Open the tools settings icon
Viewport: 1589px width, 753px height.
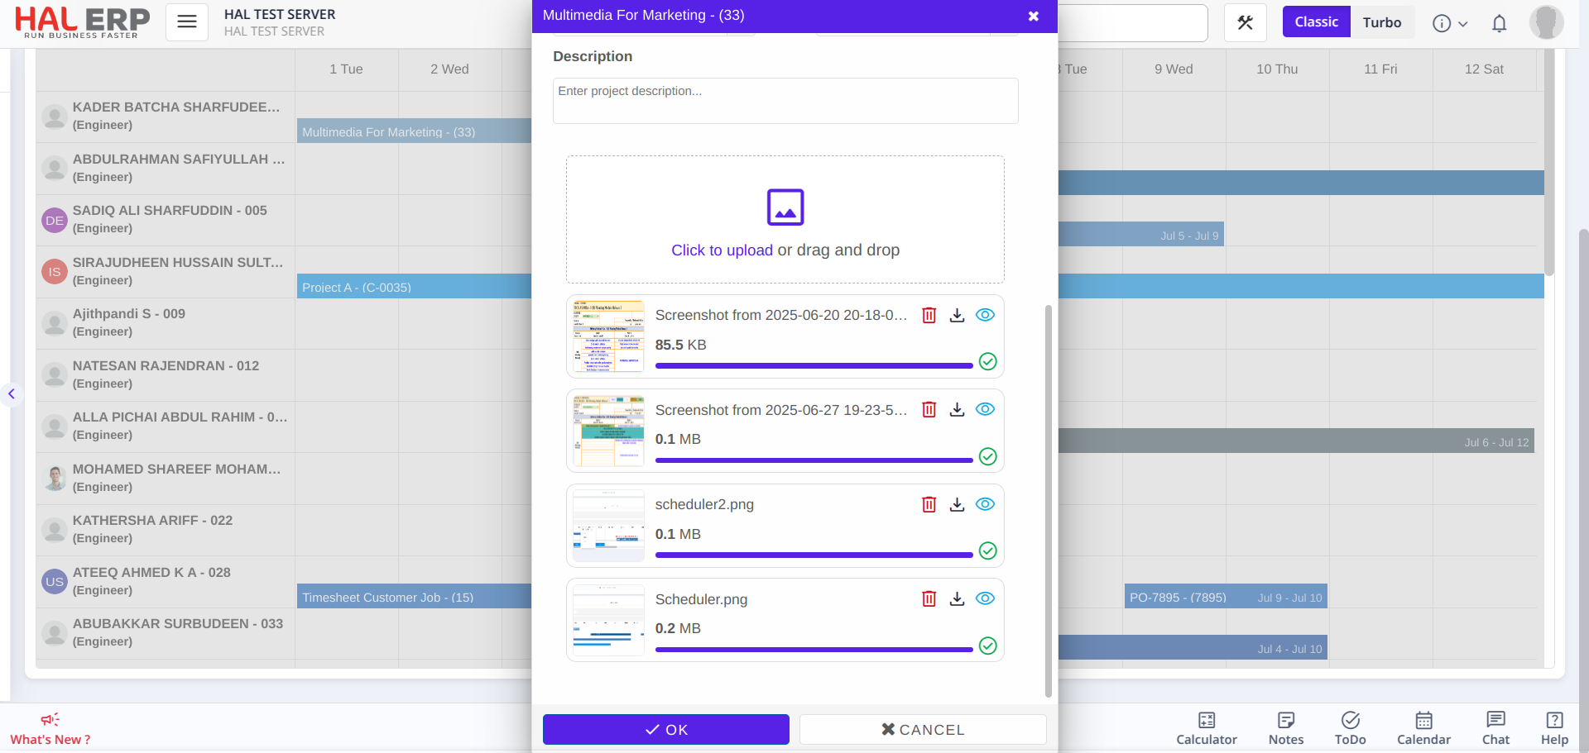click(1245, 23)
